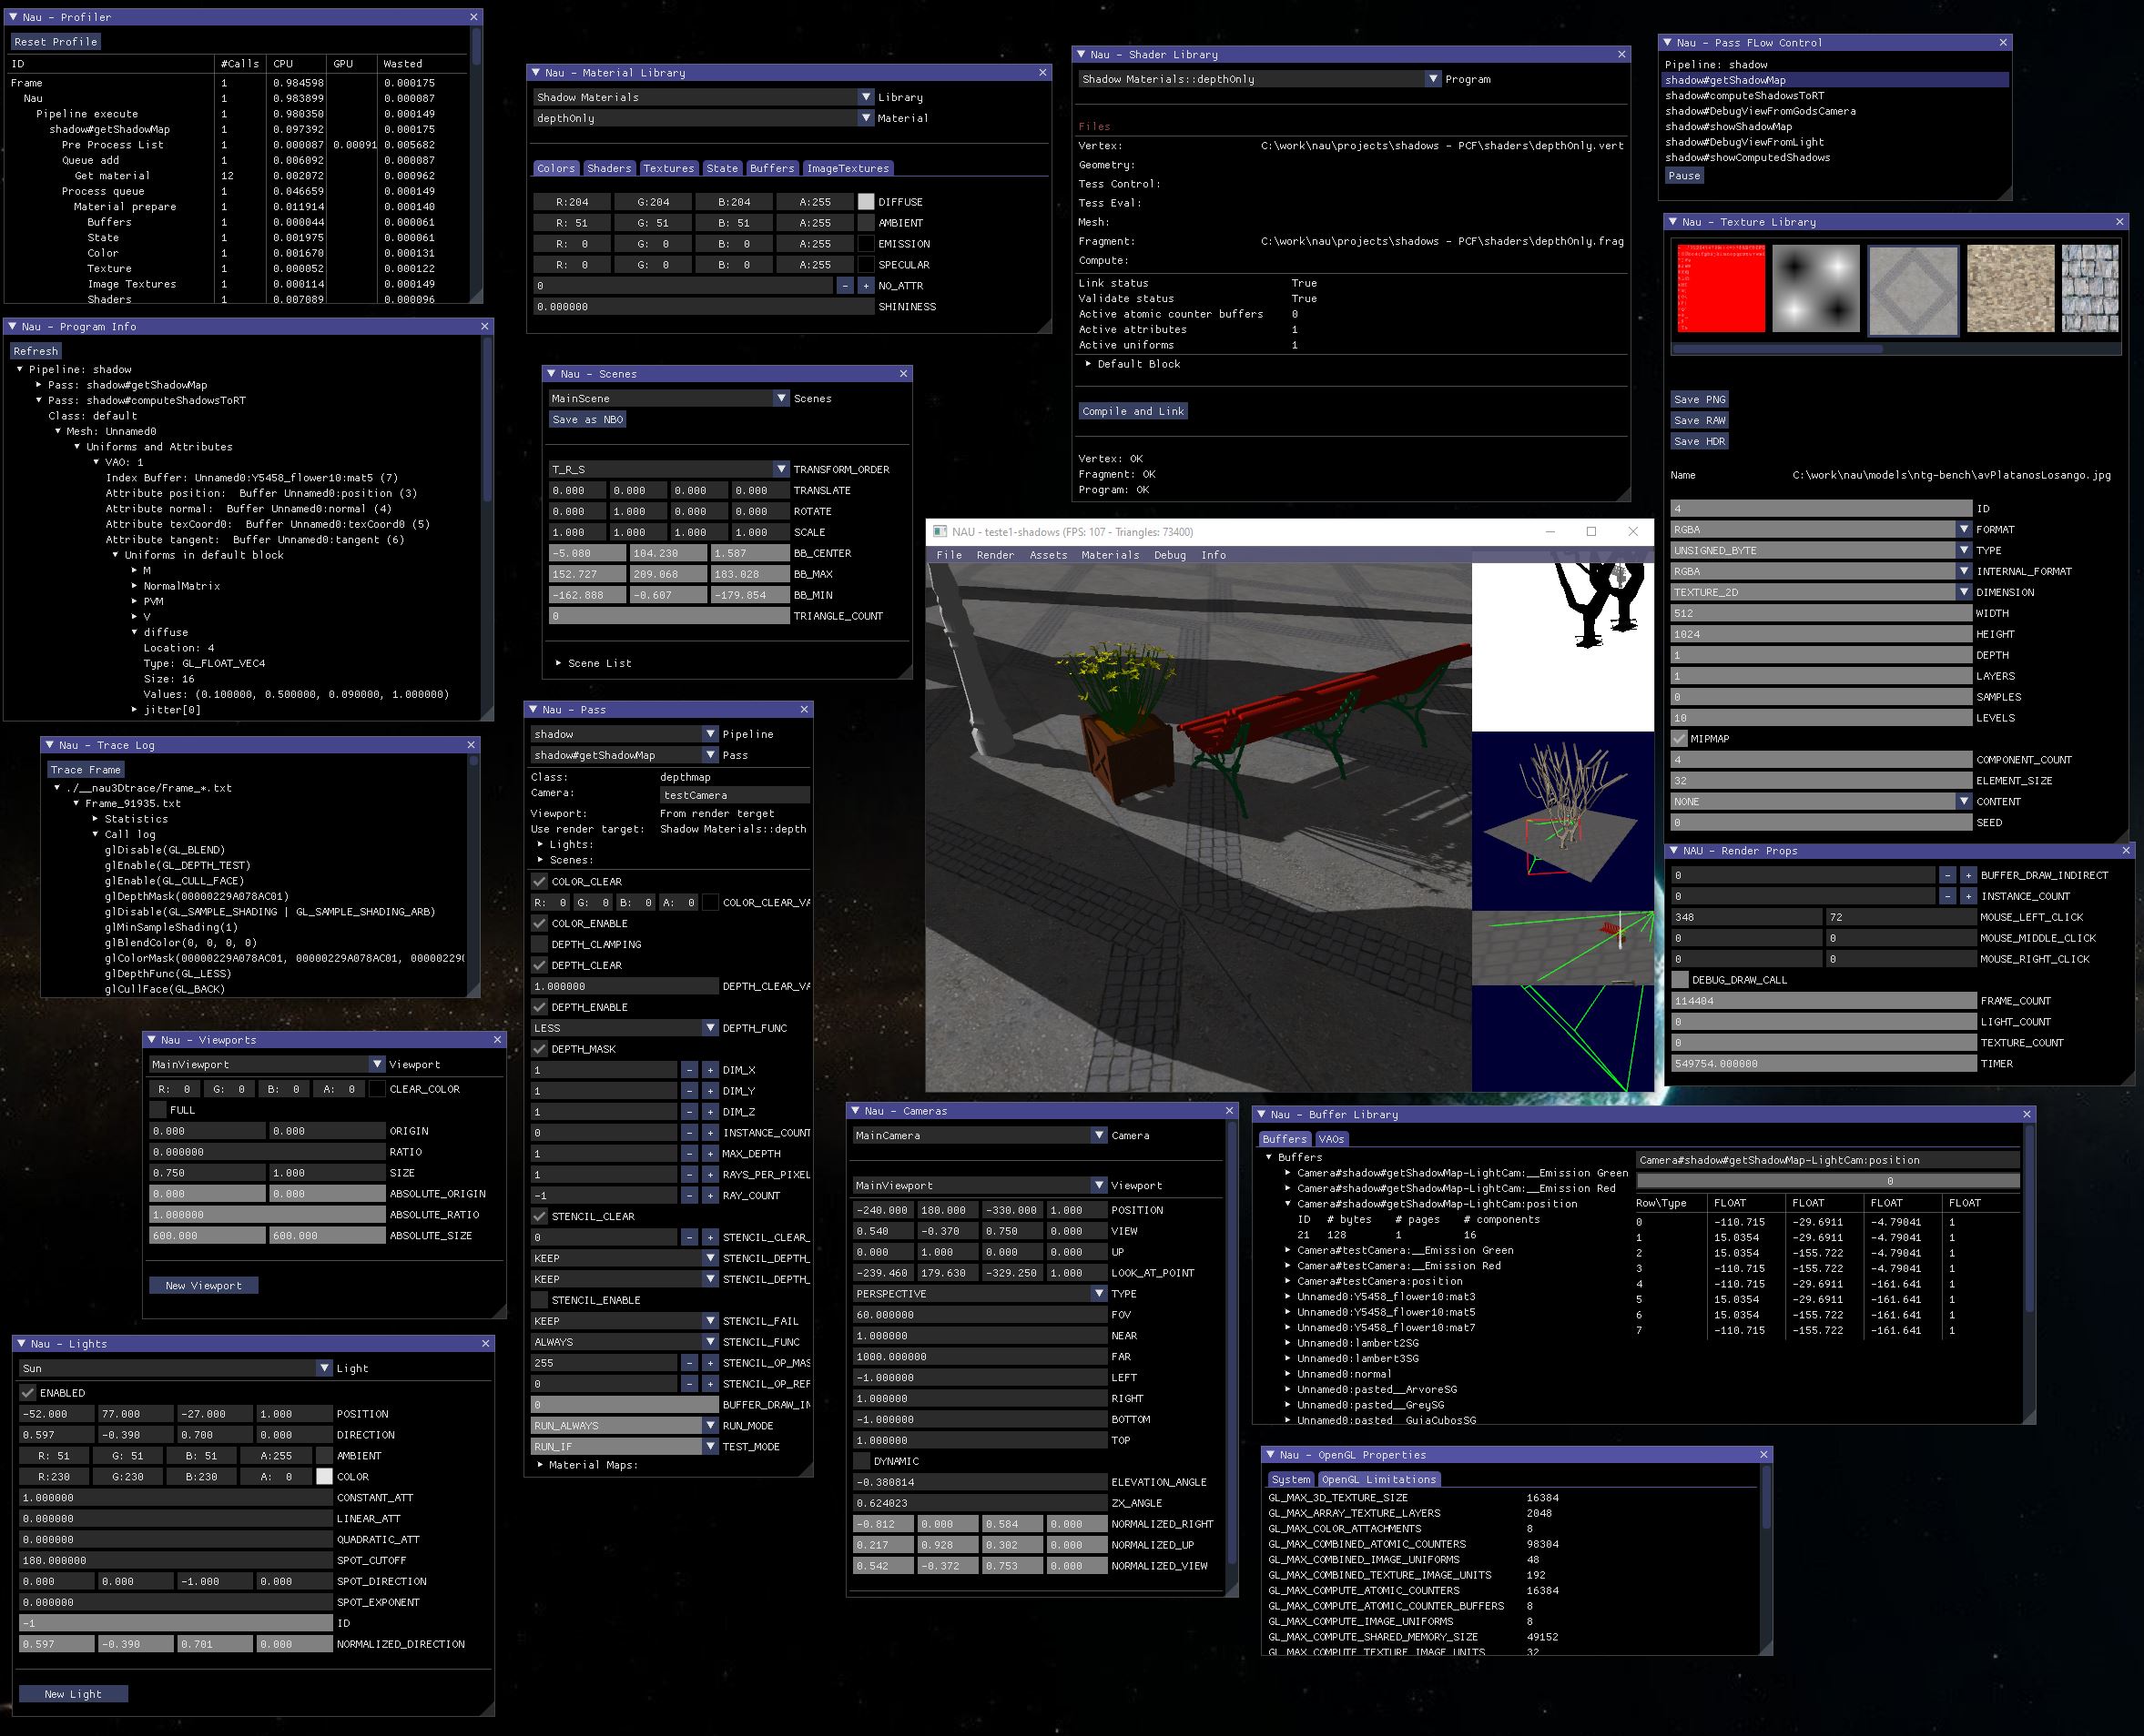Open the Materials menu in NAU window
This screenshot has height=1736, width=2144.
(x=1110, y=555)
